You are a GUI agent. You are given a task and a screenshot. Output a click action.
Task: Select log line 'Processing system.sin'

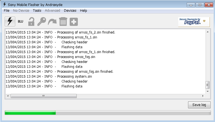click(x=49, y=77)
